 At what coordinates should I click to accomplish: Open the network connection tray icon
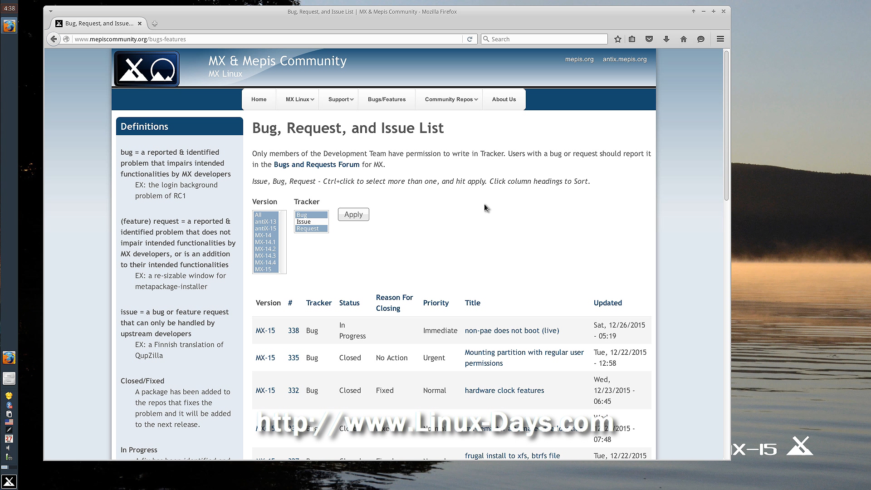(9, 430)
